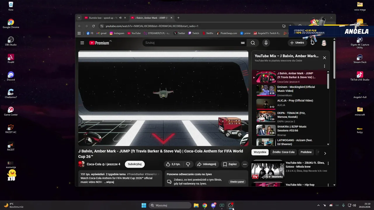Viewport: 374px width, 210px height.
Task: Go back in Chrome navigation
Action: tap(79, 26)
